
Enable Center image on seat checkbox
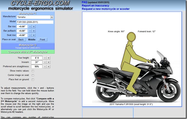click(x=33, y=75)
